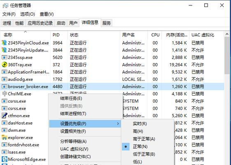Set priority to 高(H)
This screenshot has width=231, height=165.
coord(147,131)
